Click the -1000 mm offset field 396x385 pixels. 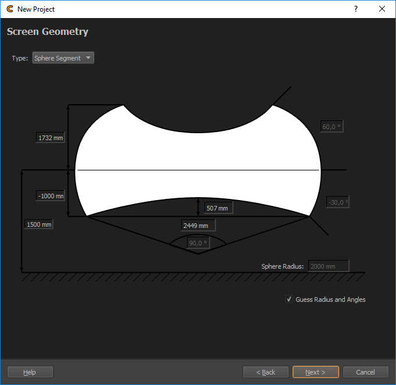click(x=51, y=196)
